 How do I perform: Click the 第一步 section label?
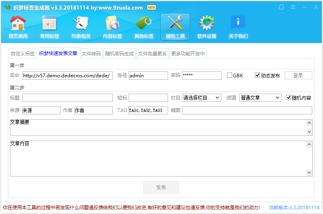click(x=17, y=65)
